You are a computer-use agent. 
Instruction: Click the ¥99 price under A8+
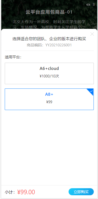click(49, 102)
